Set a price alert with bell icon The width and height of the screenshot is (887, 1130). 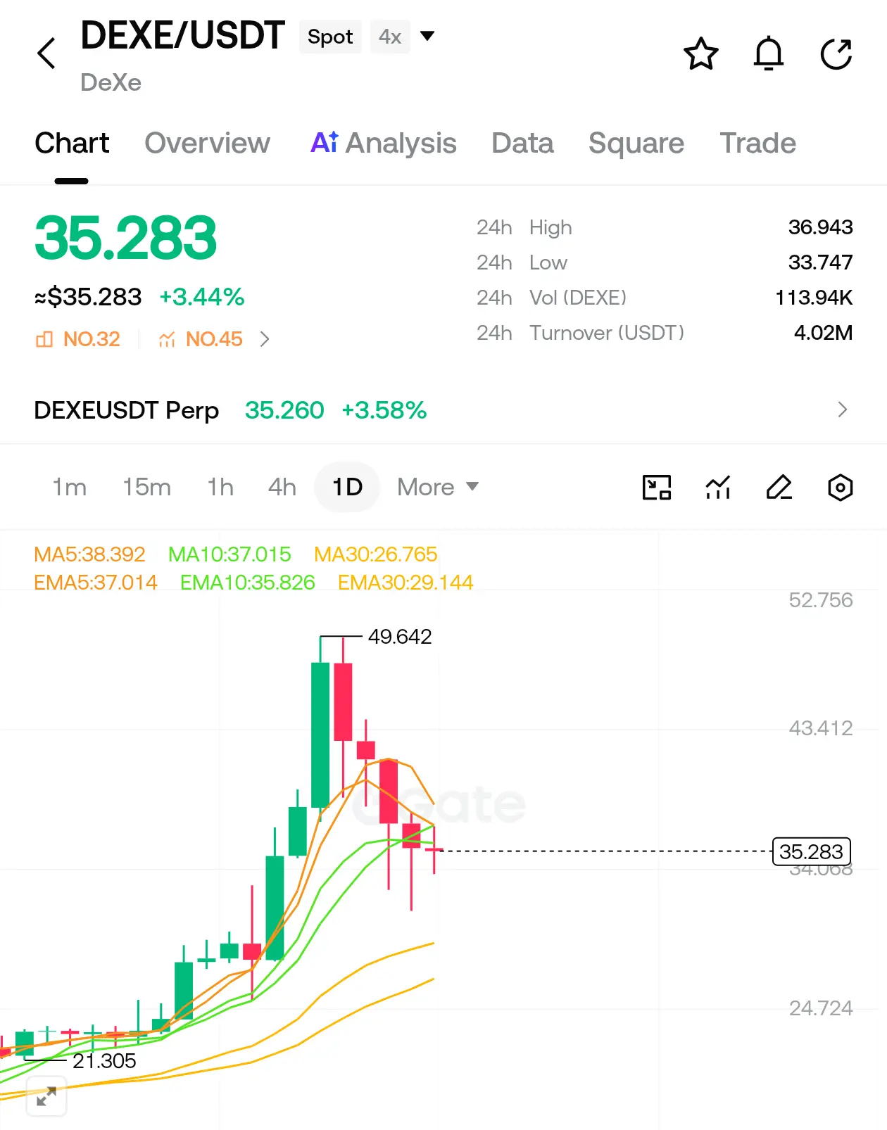pos(769,53)
